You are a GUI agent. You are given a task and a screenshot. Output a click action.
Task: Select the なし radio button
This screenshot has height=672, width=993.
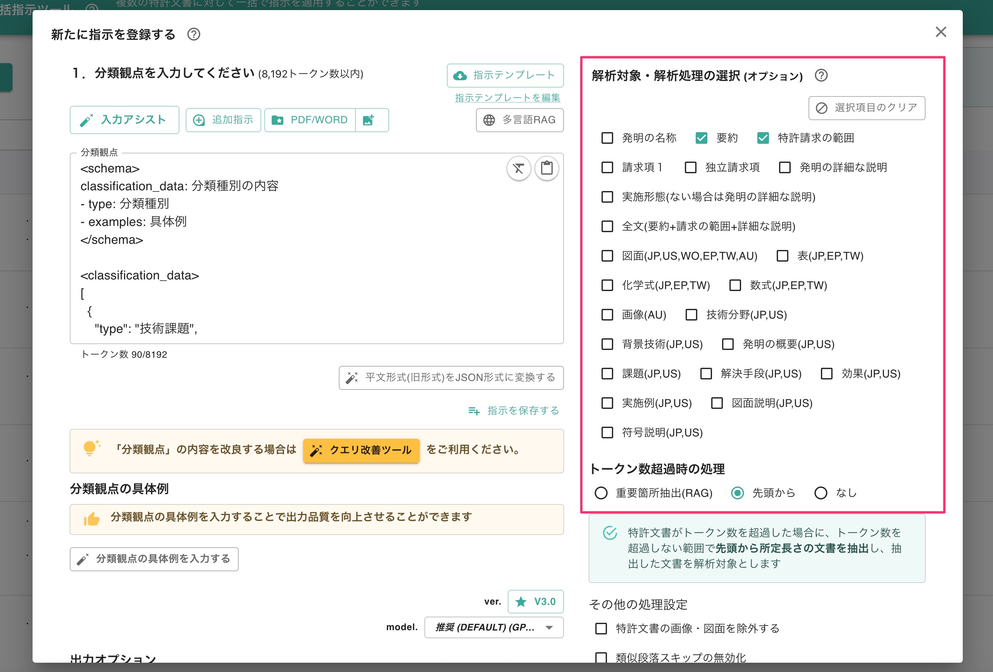click(821, 493)
